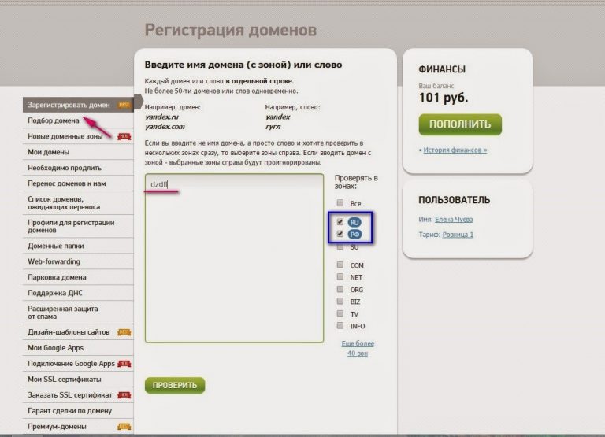This screenshot has height=437, width=605.
Task: Go to Мои домены menu item
Action: click(x=49, y=152)
